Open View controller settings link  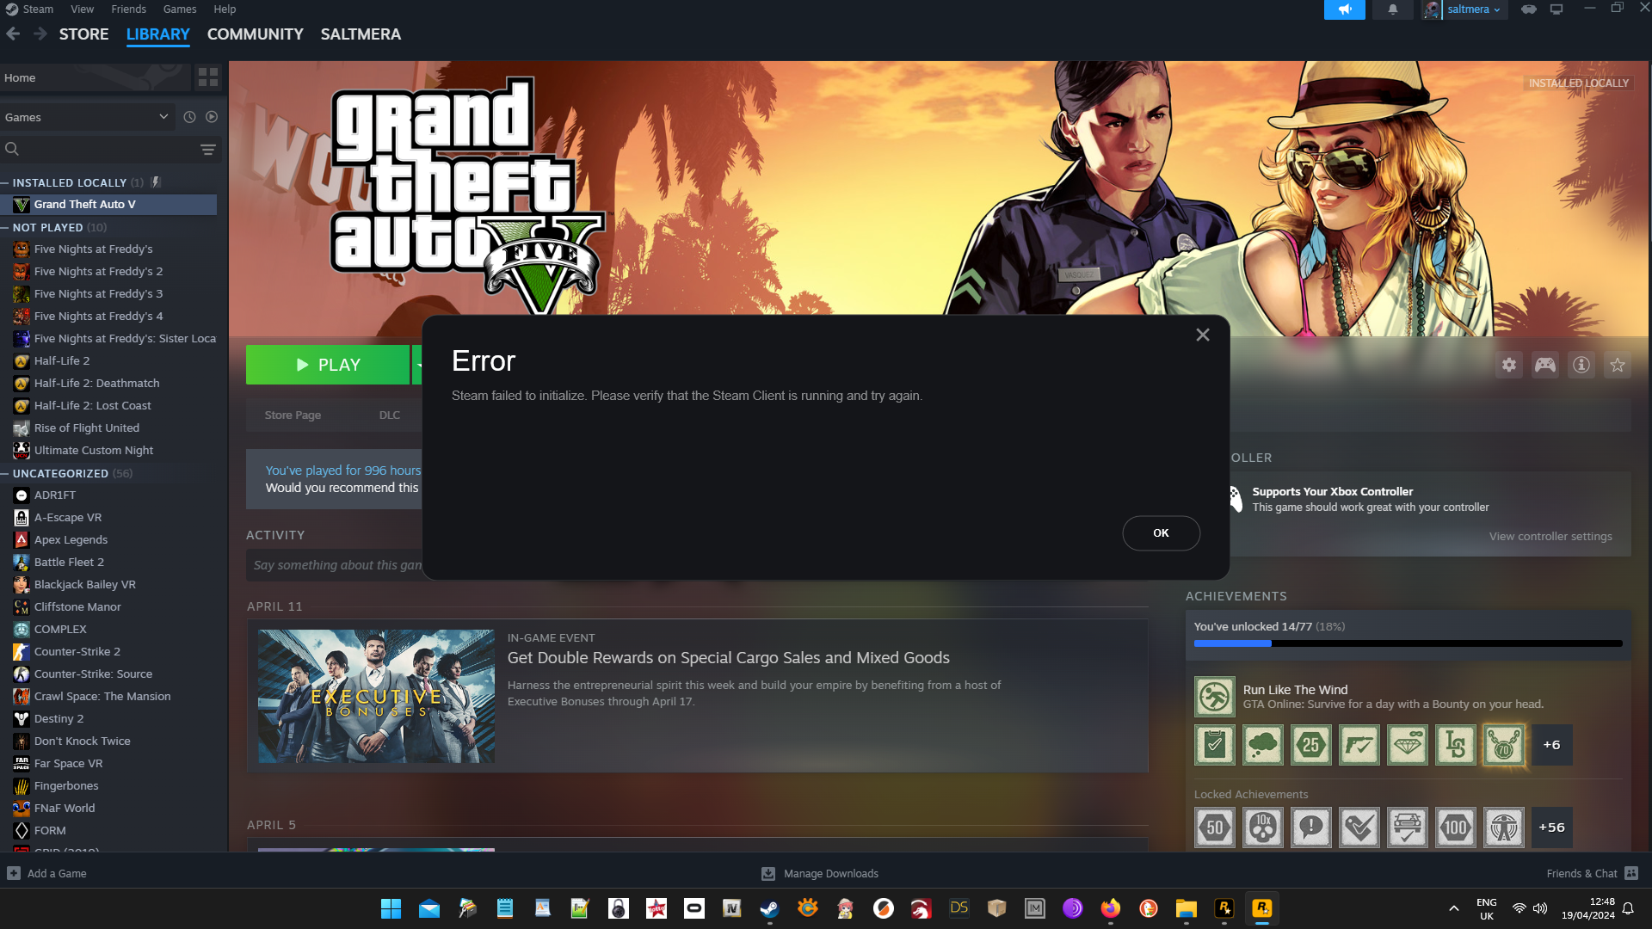(x=1550, y=536)
